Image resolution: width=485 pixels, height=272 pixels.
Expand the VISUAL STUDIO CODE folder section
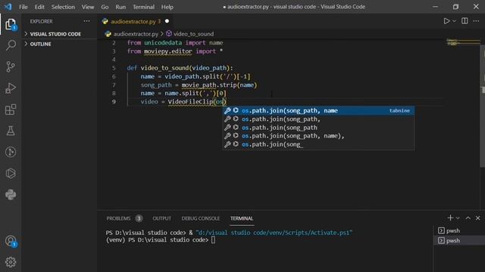click(59, 34)
